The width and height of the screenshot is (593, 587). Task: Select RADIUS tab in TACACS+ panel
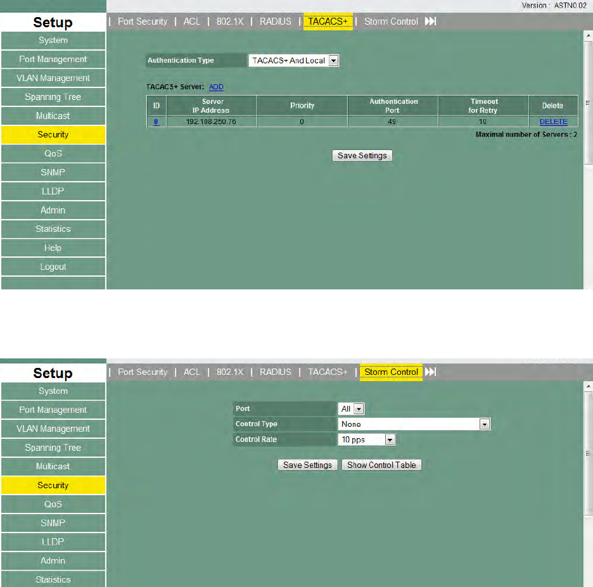[x=276, y=22]
